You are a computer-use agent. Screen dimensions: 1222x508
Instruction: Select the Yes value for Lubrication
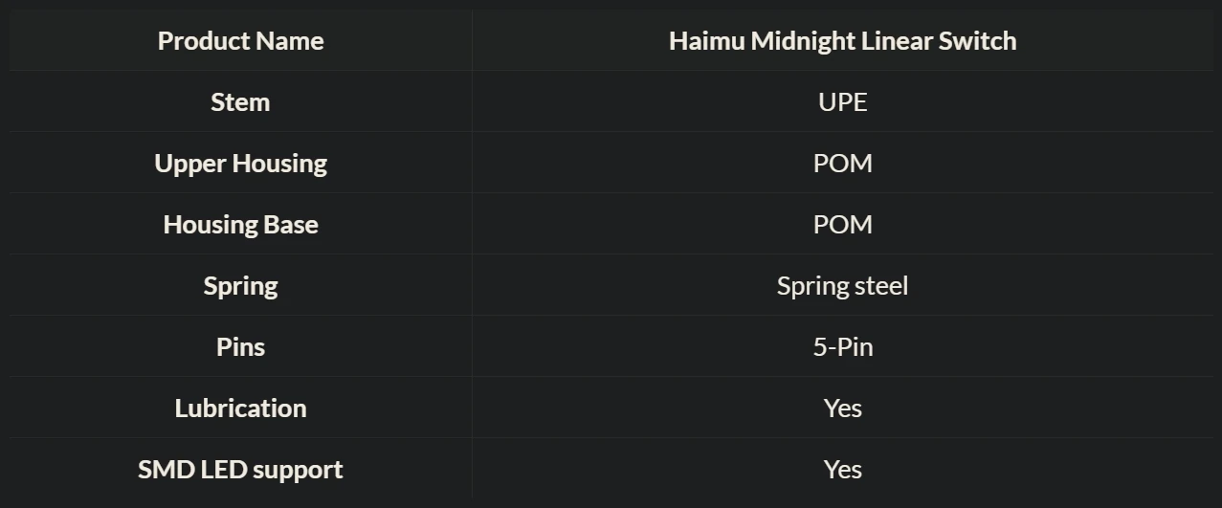point(842,409)
